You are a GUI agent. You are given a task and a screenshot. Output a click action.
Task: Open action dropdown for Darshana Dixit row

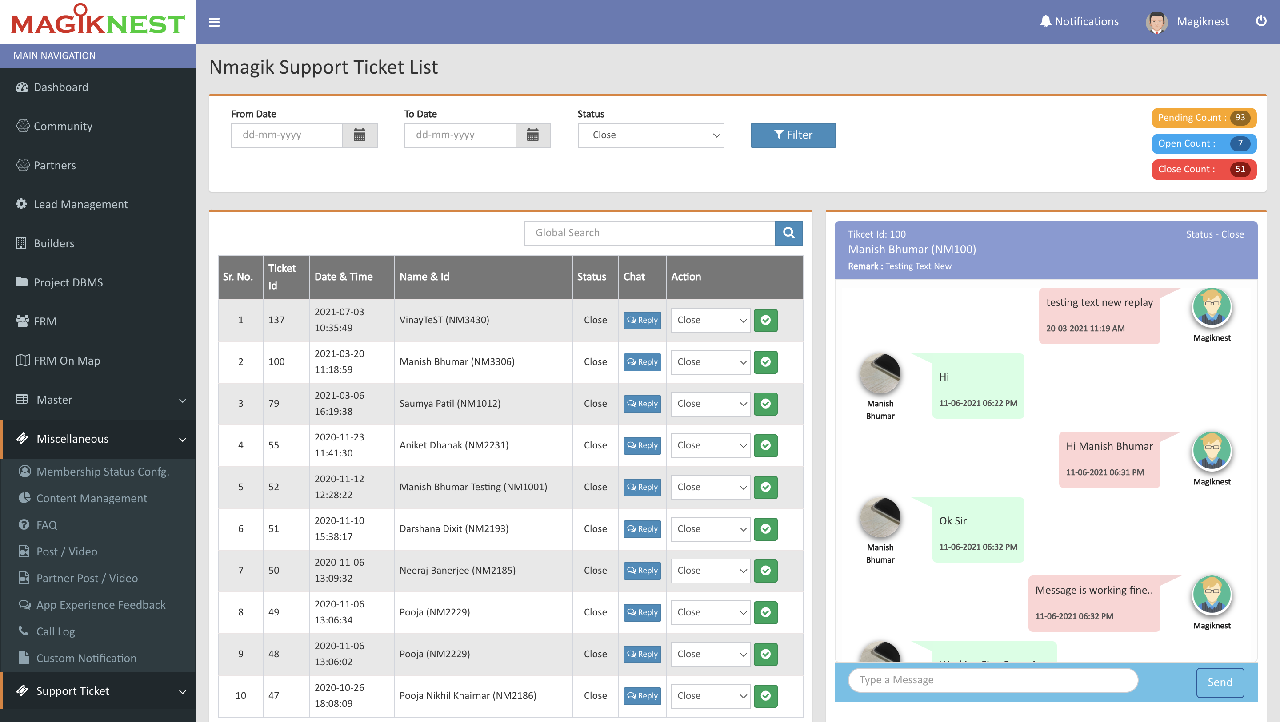tap(711, 529)
